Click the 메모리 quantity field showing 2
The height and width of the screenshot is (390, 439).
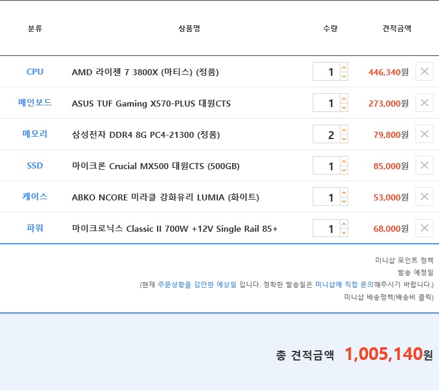click(327, 134)
